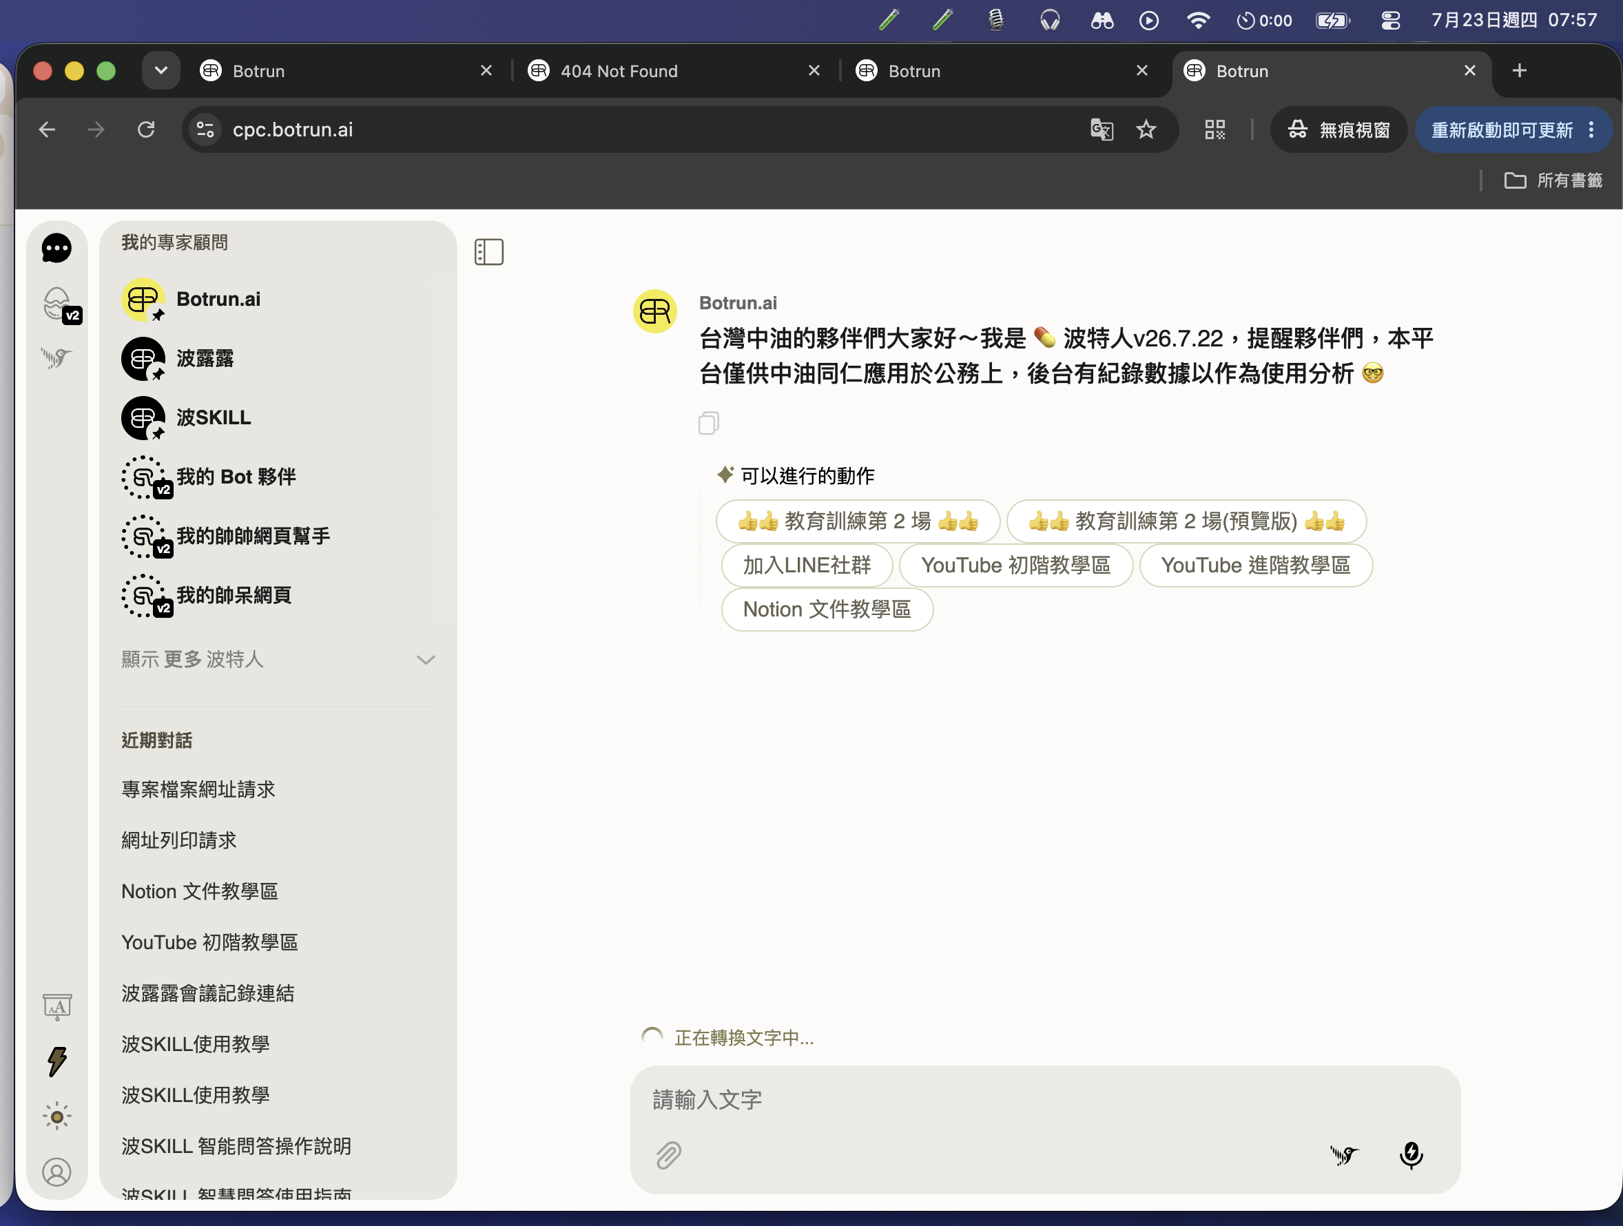Click the paperclip attachment icon
The image size is (1623, 1226).
[x=668, y=1155]
